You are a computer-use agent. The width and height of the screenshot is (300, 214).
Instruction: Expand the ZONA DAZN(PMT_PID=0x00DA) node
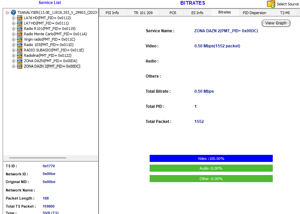point(13,61)
